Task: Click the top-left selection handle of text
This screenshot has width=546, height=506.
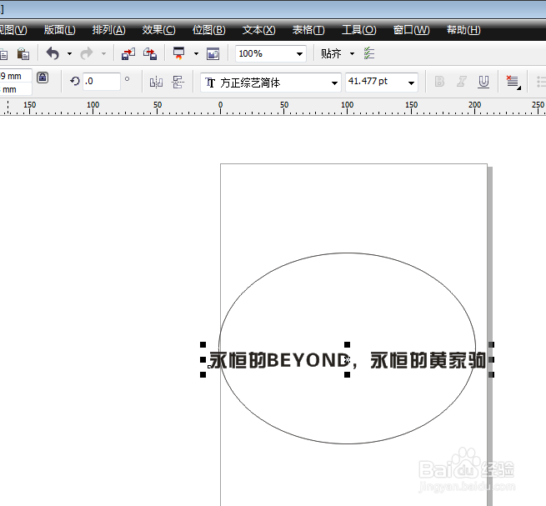Action: coord(203,345)
